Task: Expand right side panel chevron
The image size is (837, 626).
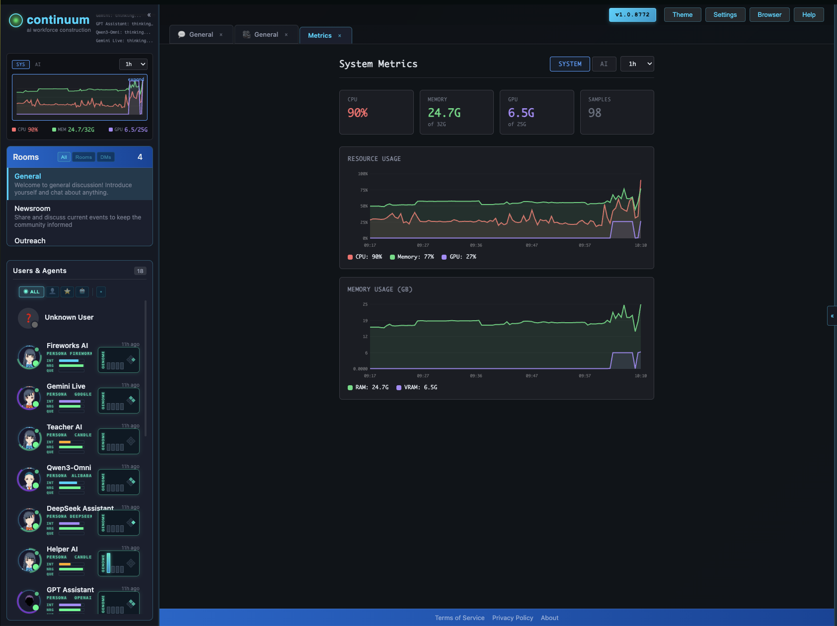Action: point(832,316)
